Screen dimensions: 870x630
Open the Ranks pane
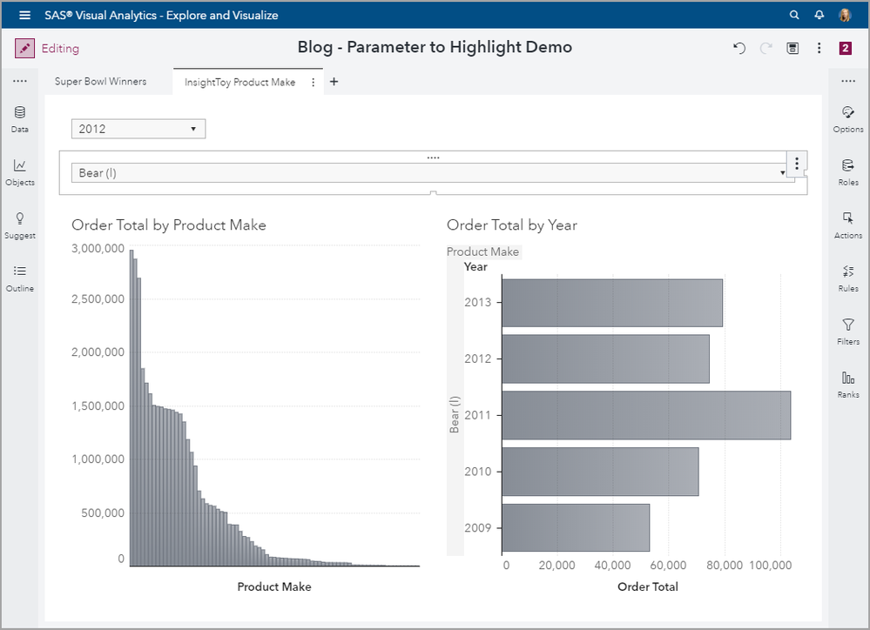848,385
